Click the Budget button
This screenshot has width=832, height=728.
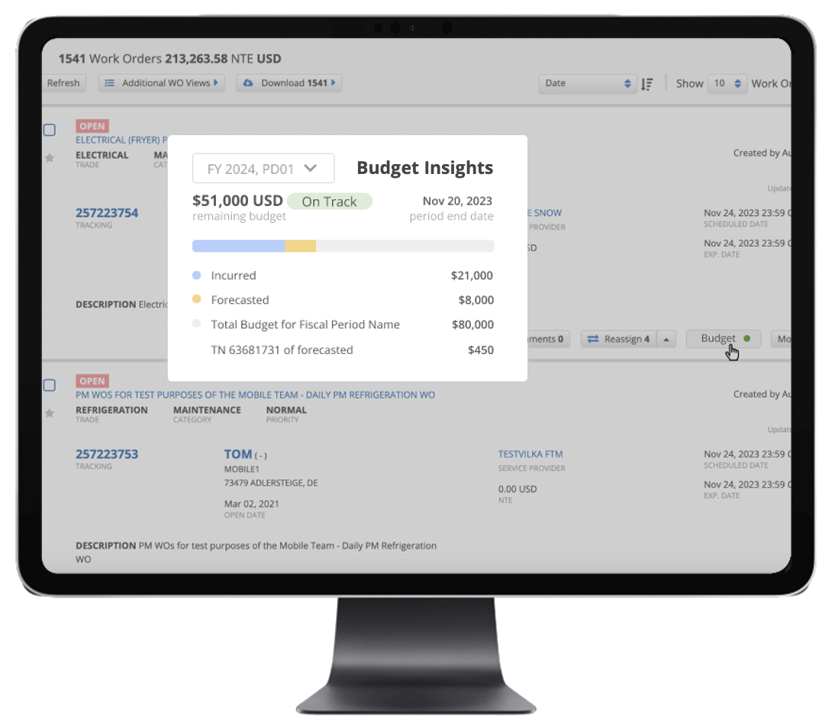tap(724, 339)
